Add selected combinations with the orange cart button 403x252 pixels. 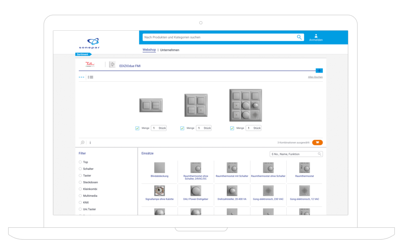tap(318, 142)
